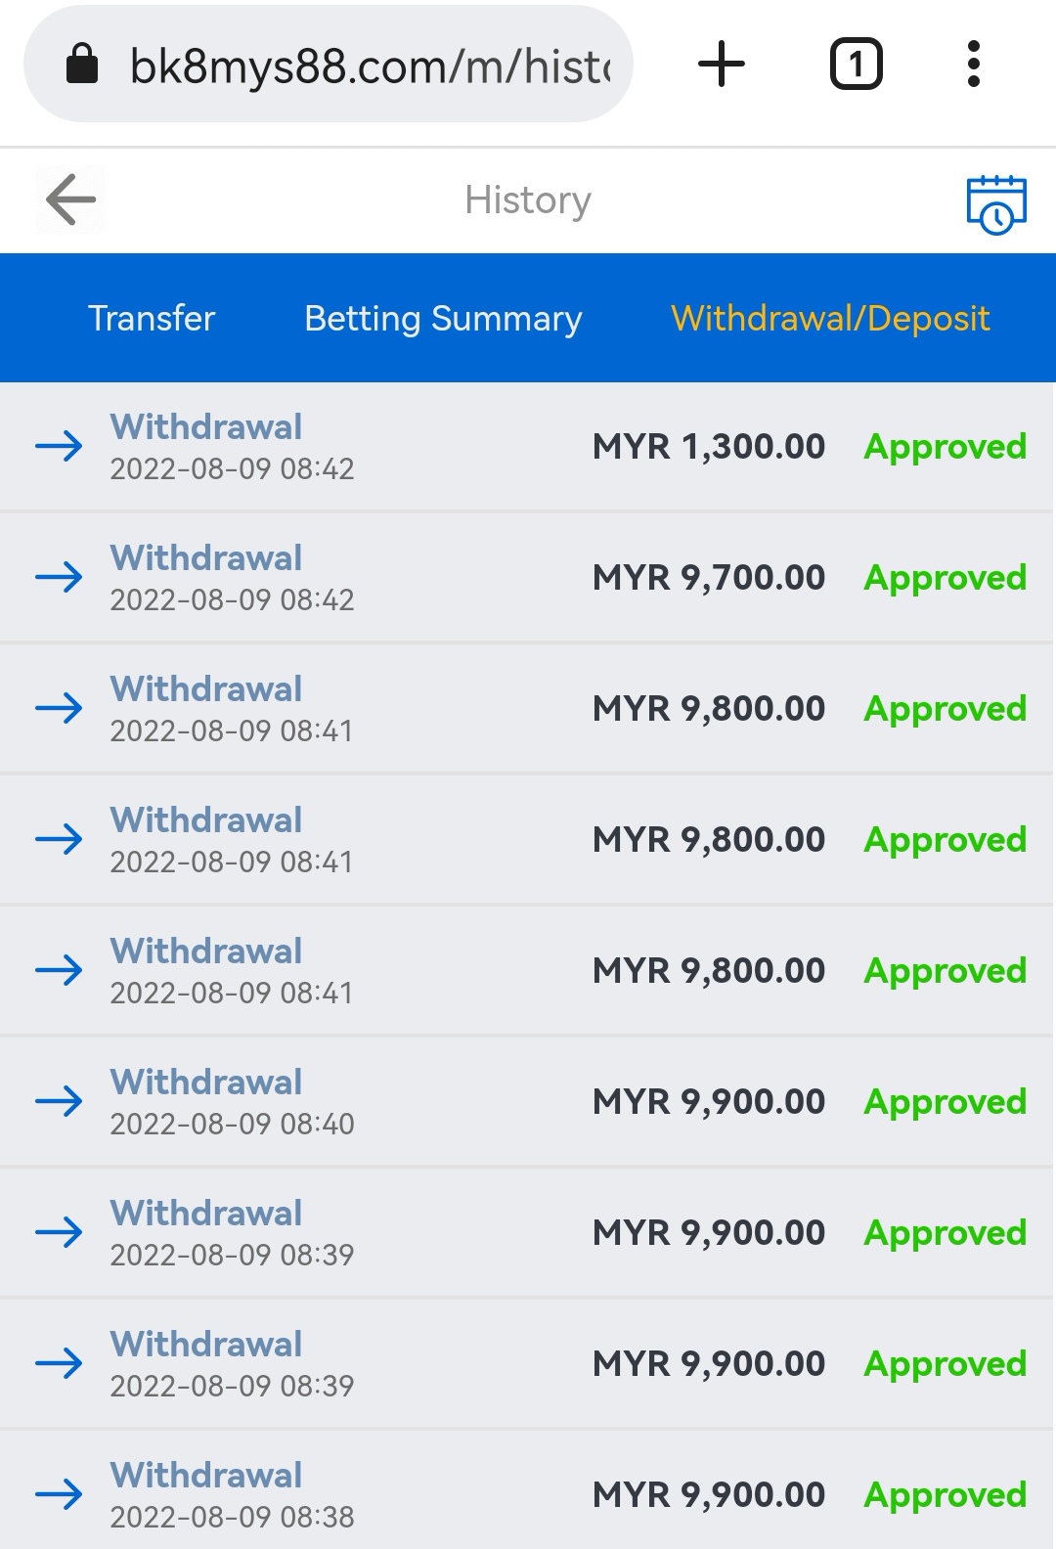Open new browser tab with plus icon

coord(722,65)
